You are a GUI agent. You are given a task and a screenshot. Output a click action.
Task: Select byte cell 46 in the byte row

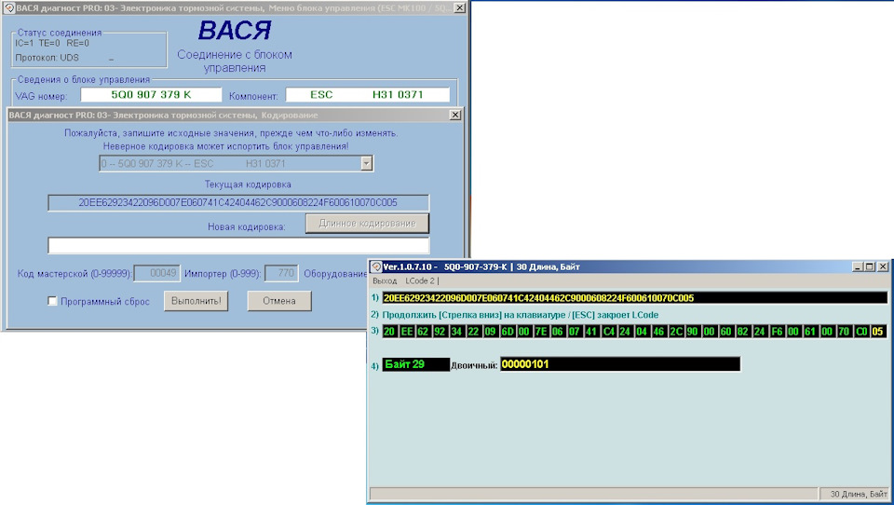[x=659, y=332]
